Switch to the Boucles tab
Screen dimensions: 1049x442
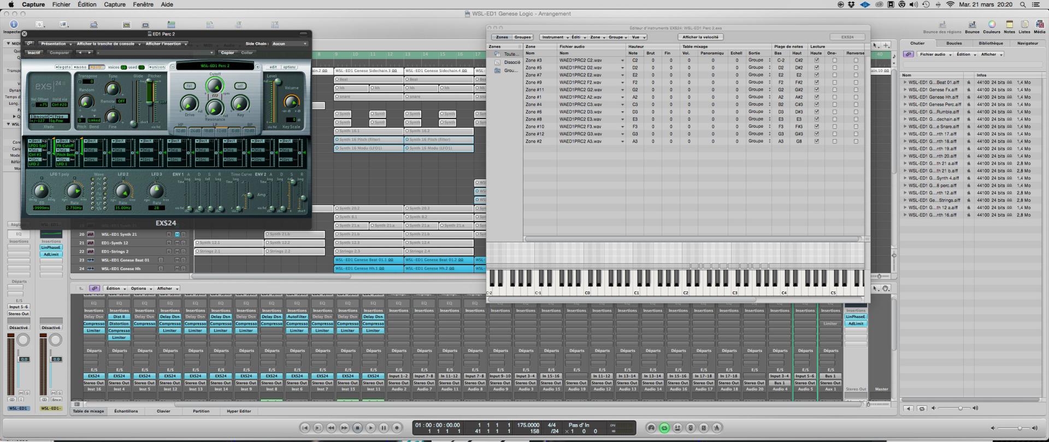954,43
